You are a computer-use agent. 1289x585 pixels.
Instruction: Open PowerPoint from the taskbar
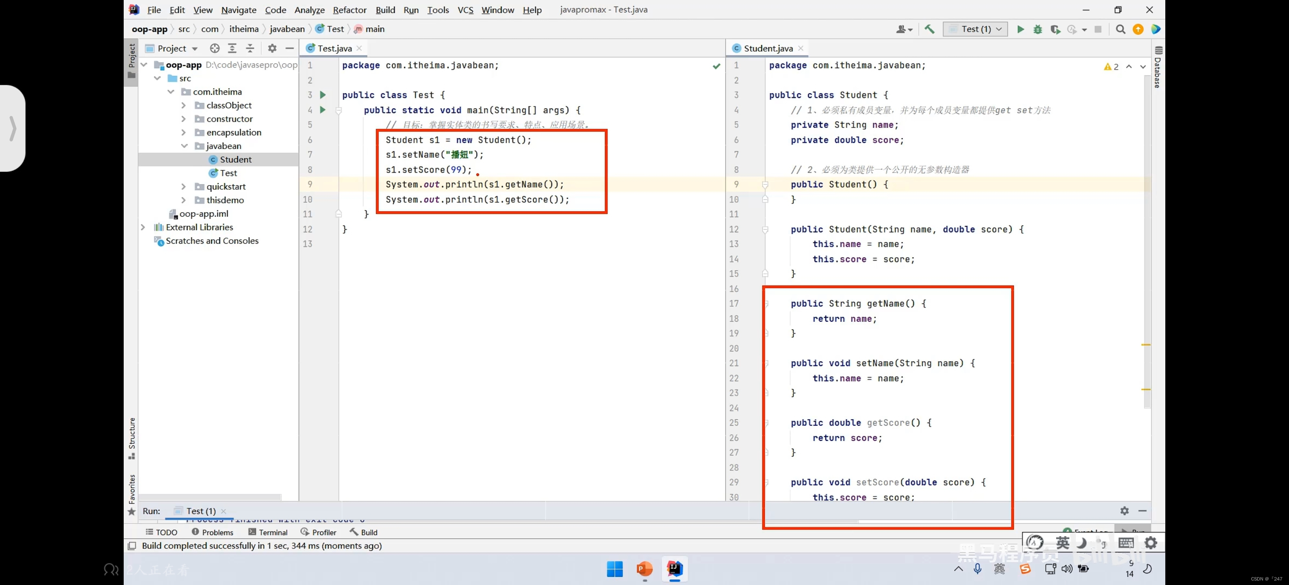click(x=644, y=568)
